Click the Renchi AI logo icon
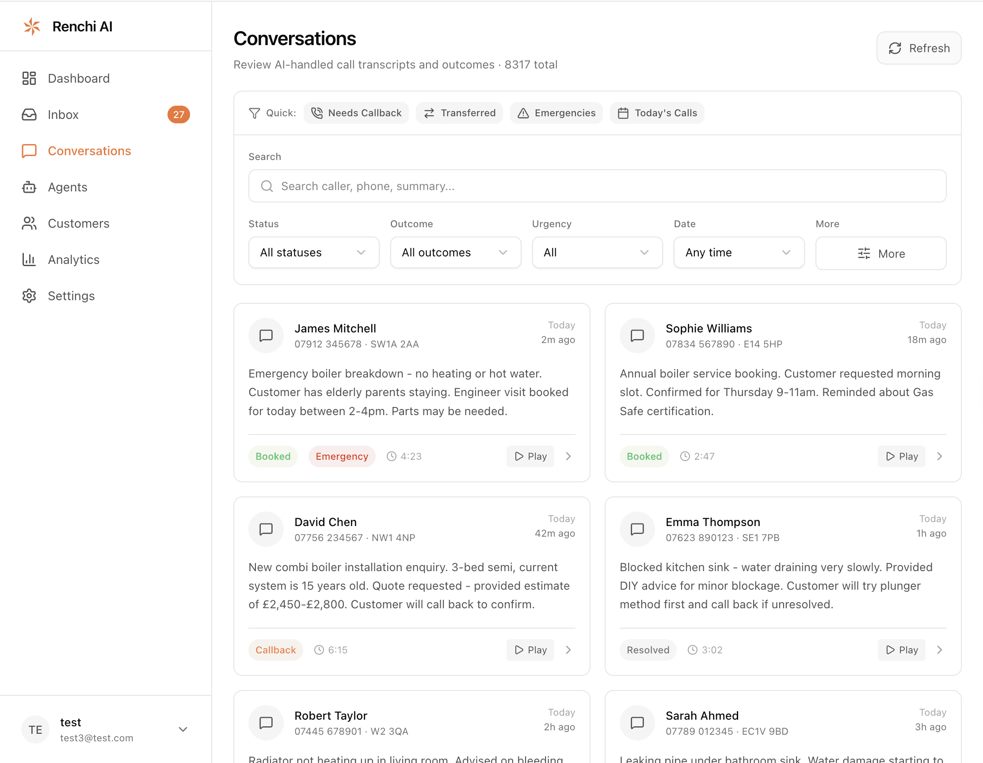Image resolution: width=983 pixels, height=763 pixels. click(x=31, y=27)
